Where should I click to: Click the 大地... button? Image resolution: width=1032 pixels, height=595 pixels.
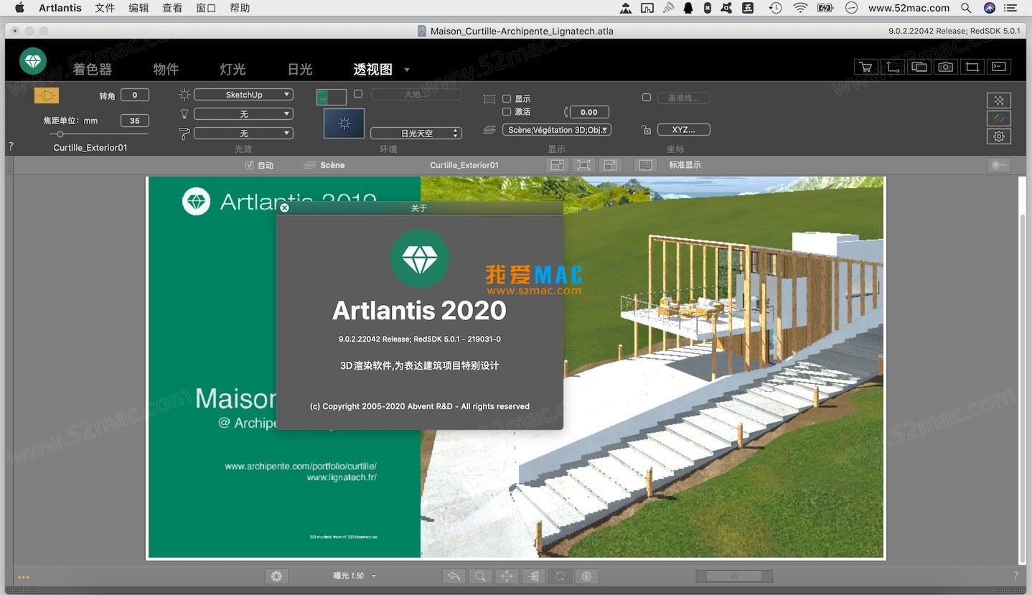(416, 95)
